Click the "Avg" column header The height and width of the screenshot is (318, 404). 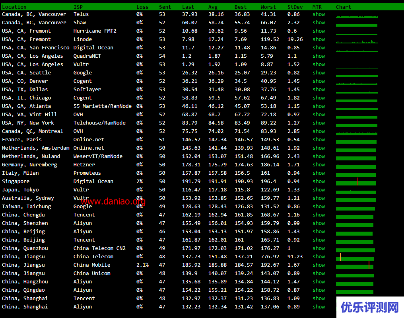pos(213,7)
